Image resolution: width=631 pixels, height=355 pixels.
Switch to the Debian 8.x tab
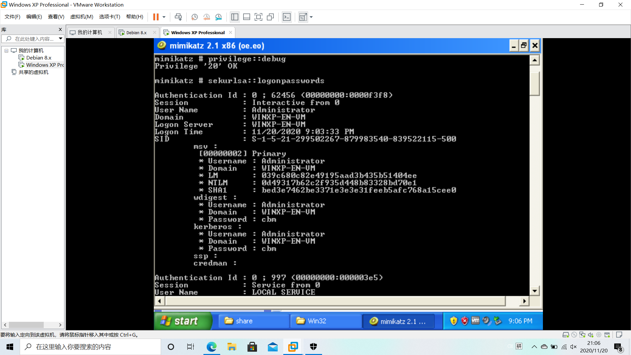[x=136, y=33]
